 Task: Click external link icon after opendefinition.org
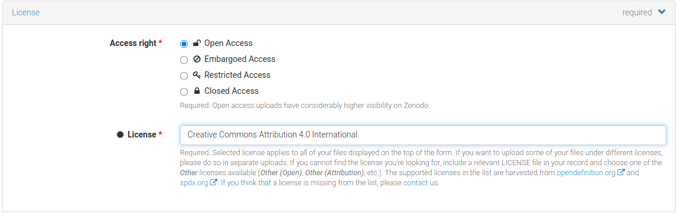(x=621, y=172)
